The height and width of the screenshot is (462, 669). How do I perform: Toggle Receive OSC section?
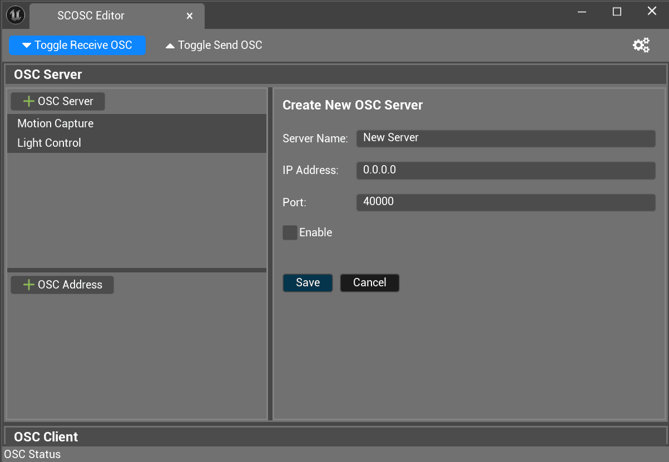[x=77, y=45]
